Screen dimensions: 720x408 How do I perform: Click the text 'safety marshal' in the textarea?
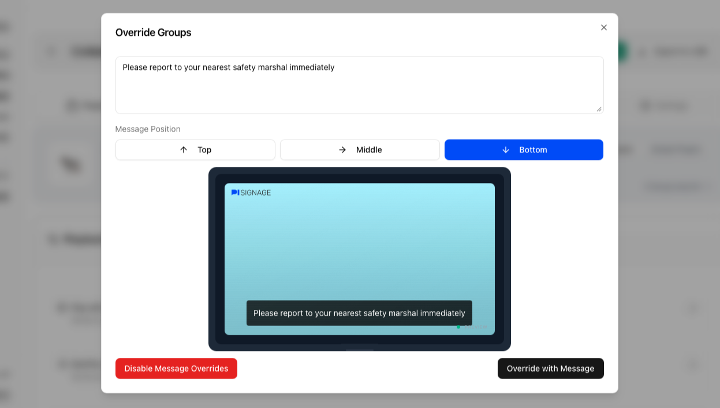[x=260, y=68]
